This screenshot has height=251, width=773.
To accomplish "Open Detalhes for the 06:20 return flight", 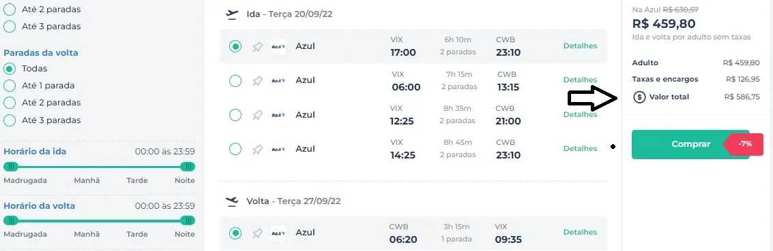I will pos(580,232).
